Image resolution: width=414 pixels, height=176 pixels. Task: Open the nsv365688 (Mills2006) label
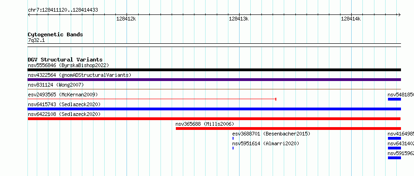pyautogui.click(x=205, y=124)
